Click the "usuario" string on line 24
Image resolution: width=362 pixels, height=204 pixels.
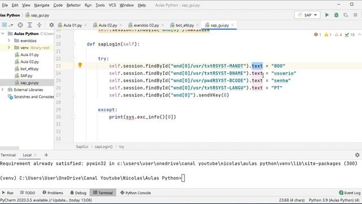click(x=284, y=73)
